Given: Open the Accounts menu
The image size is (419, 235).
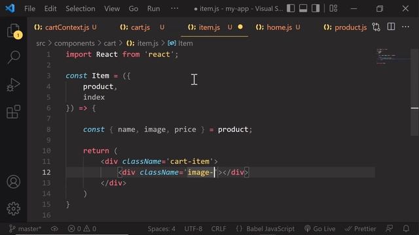Looking at the screenshot, I should tap(13, 181).
